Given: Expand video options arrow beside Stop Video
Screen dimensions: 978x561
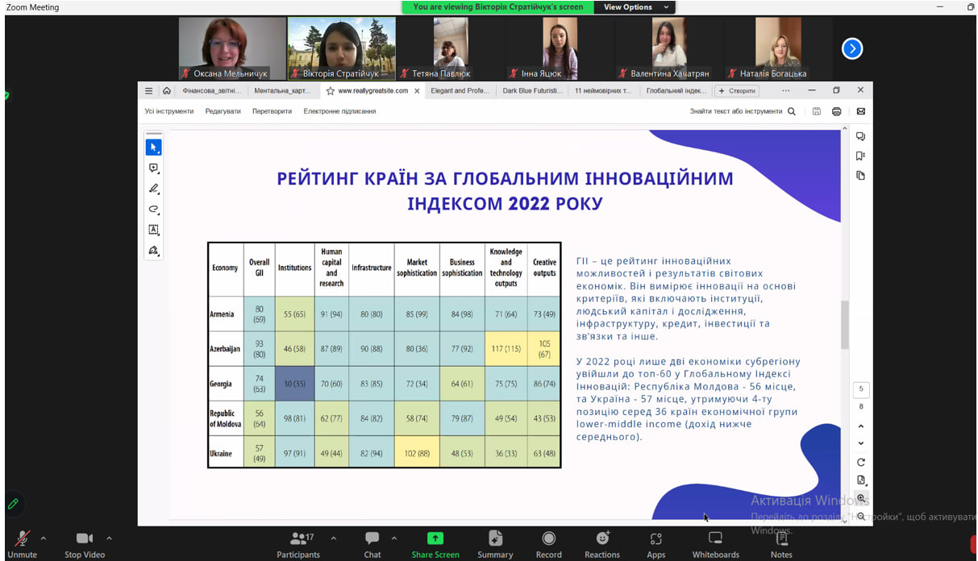Looking at the screenshot, I should [109, 538].
